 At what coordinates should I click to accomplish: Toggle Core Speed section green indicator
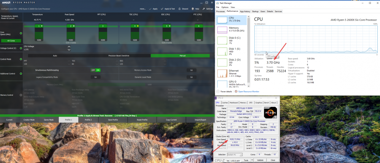coord(21,33)
